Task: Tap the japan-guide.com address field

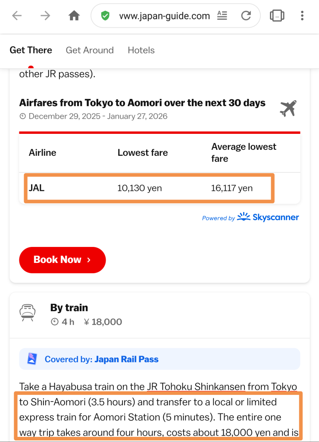Action: point(164,16)
